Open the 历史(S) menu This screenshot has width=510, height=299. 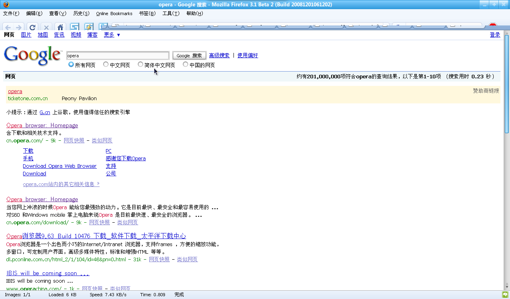[x=81, y=14]
